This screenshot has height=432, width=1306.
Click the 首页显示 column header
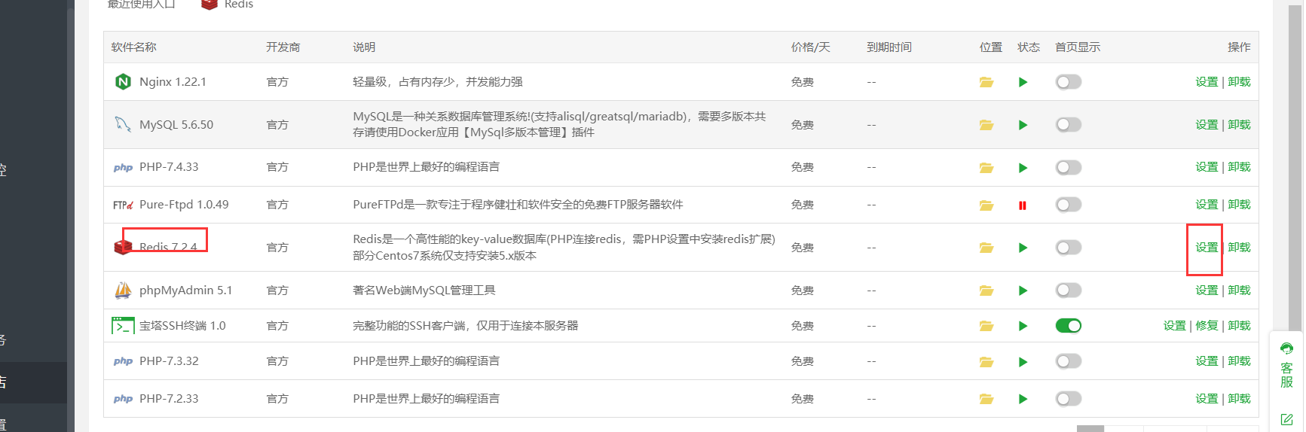pos(1078,47)
